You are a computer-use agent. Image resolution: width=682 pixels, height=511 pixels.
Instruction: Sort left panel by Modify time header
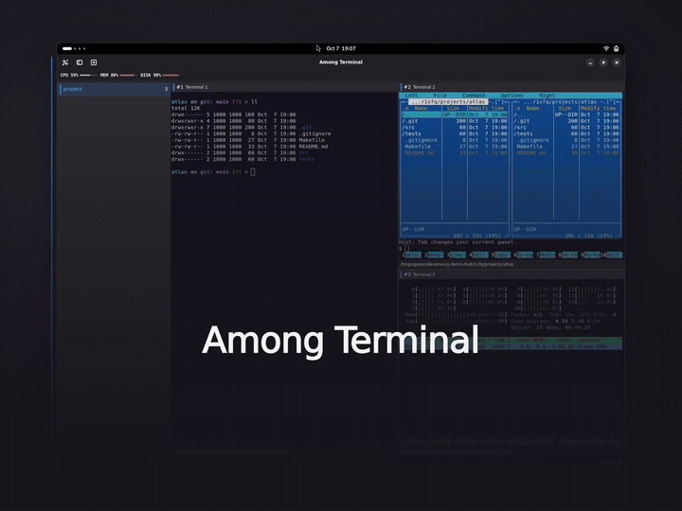click(x=487, y=108)
